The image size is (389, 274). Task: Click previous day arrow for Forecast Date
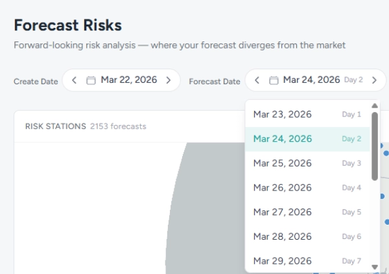coord(257,80)
